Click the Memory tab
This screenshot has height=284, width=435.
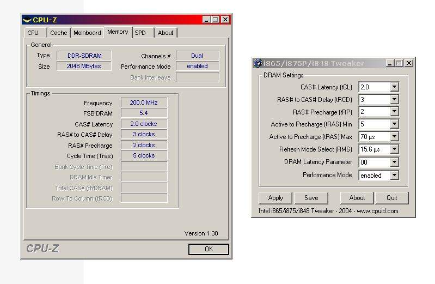(x=118, y=32)
